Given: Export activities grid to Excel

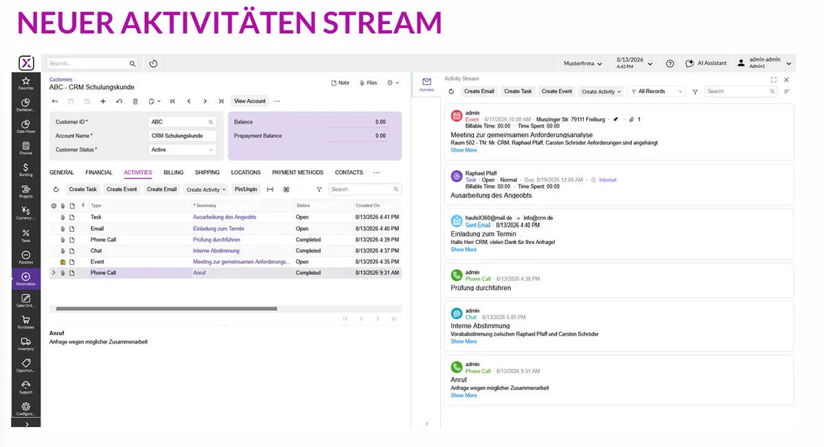Looking at the screenshot, I should tap(286, 189).
